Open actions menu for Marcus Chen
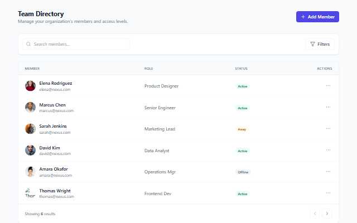Screen dimensions: 357x223 coord(328,107)
